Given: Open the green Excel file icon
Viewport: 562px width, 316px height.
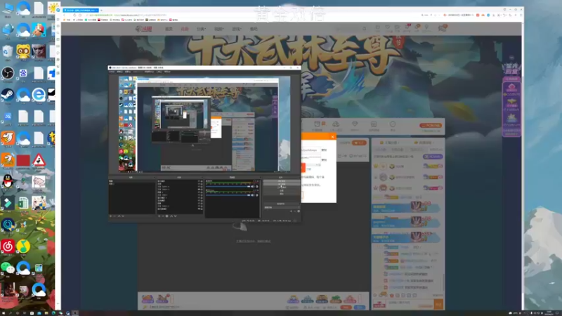Looking at the screenshot, I should (23, 203).
